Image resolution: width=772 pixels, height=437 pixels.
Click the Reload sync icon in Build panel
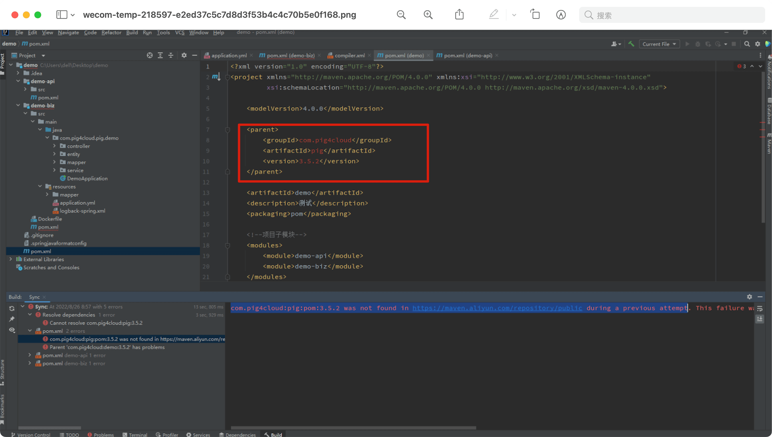[12, 308]
